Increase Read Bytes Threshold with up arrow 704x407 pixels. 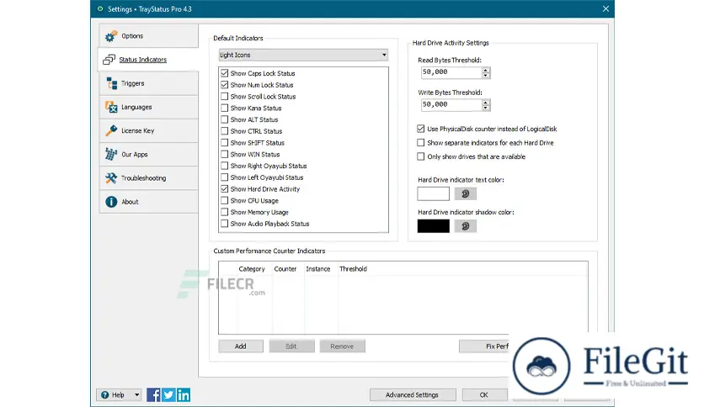(485, 70)
